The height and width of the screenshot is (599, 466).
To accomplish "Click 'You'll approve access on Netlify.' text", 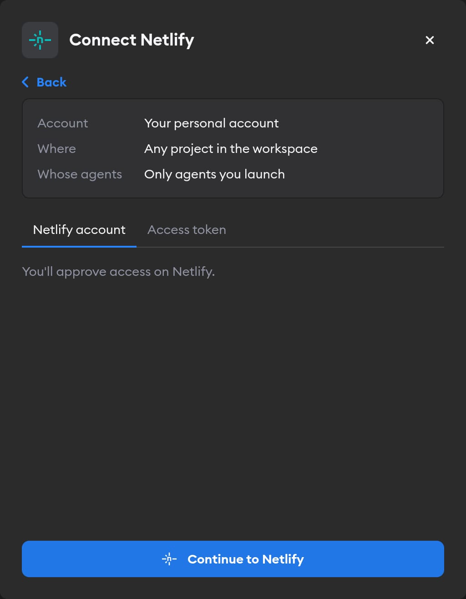I will click(x=118, y=272).
